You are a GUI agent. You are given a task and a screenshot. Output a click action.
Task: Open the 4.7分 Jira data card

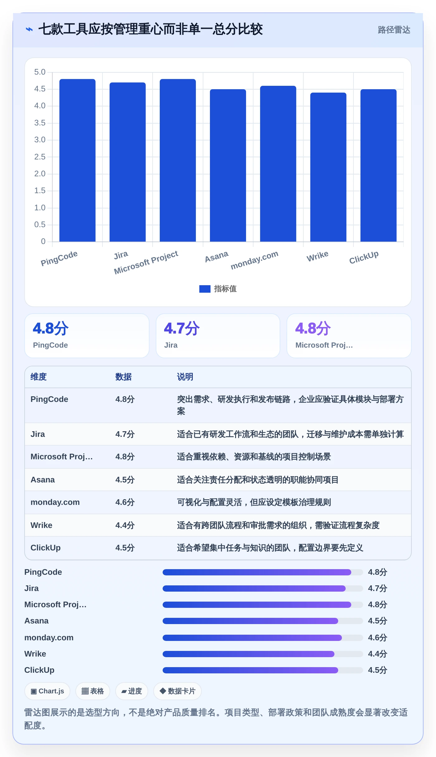point(218,336)
